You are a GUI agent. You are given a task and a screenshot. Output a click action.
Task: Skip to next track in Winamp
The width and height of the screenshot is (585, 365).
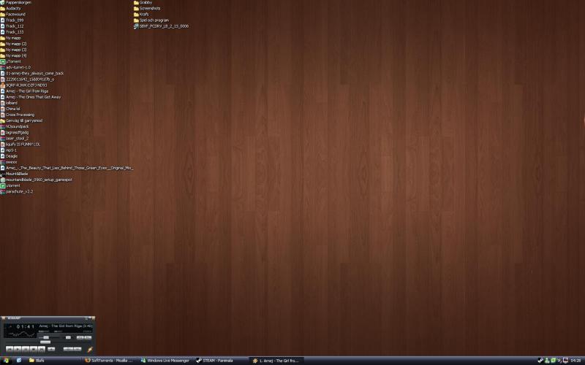pyautogui.click(x=41, y=349)
